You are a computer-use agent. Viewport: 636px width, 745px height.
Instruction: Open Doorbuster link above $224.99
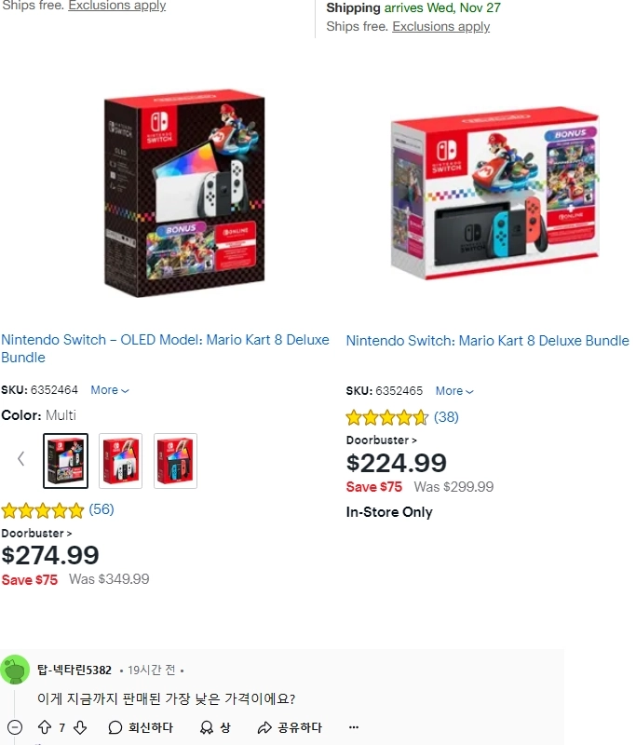382,440
